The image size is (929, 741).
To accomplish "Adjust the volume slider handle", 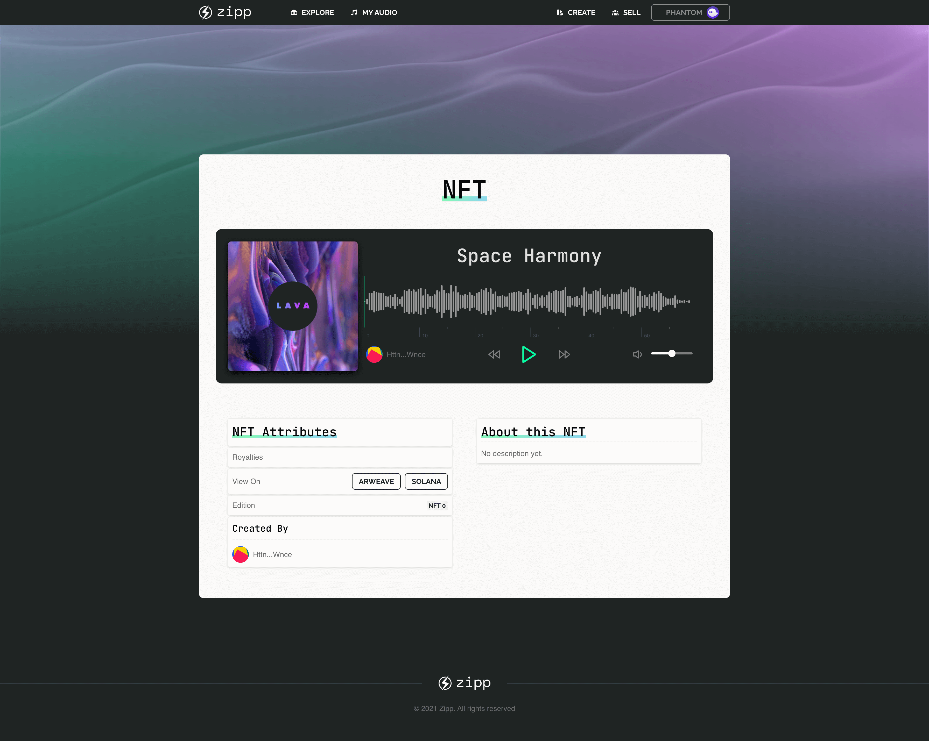I will 672,353.
